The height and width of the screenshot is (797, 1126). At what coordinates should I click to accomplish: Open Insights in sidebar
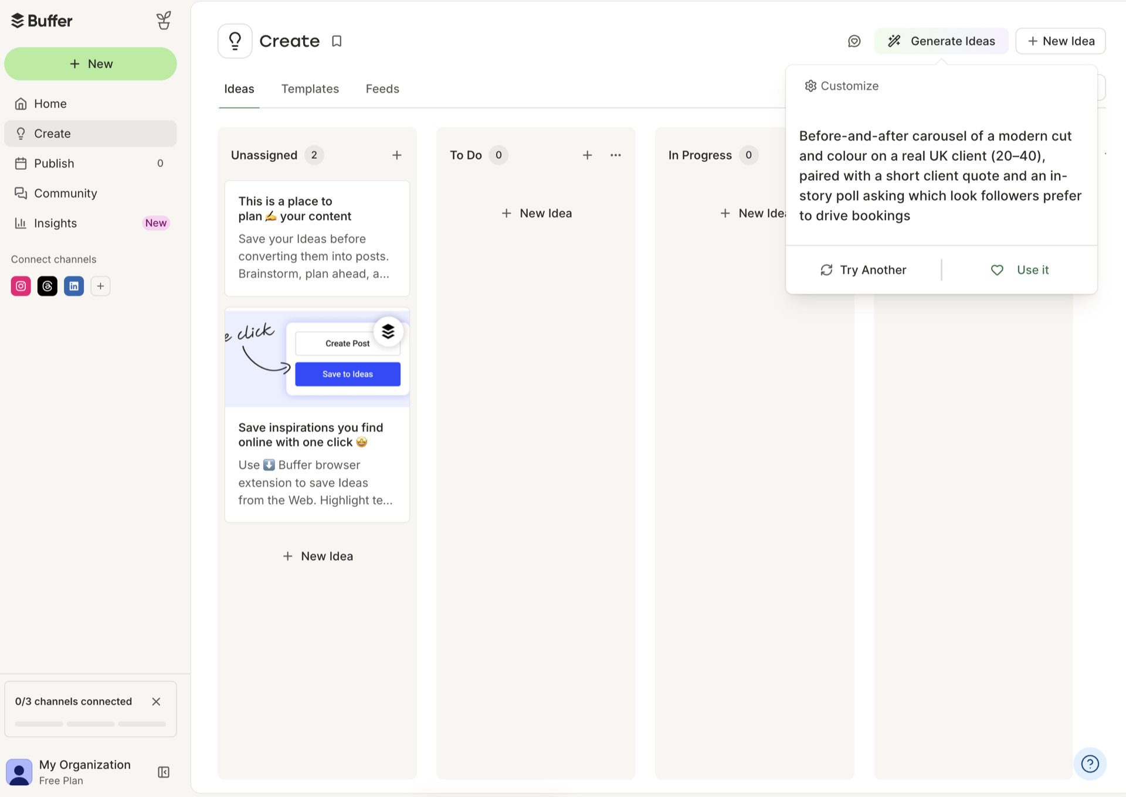(90, 223)
